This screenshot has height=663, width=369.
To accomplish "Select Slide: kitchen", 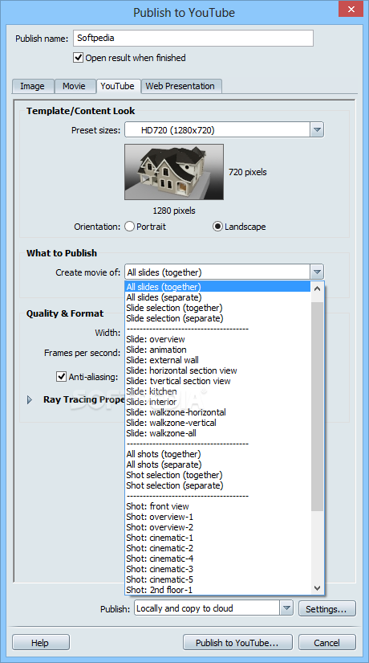I will [218, 391].
